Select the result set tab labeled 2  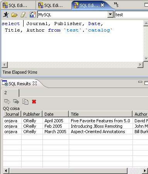coord(10,93)
